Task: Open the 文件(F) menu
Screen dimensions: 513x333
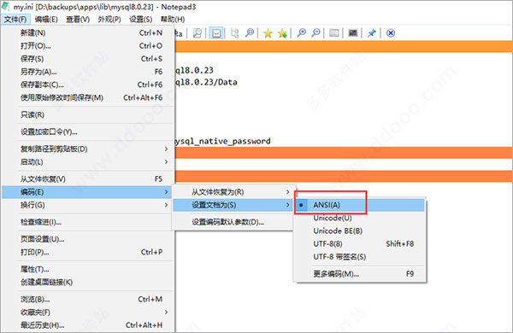Action: [x=15, y=20]
